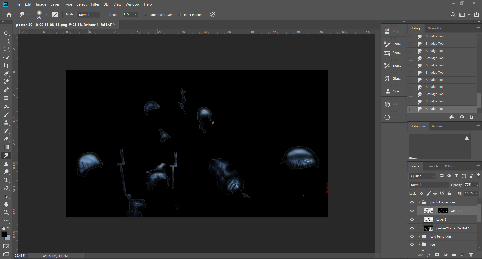Select the Crop tool

[6, 66]
